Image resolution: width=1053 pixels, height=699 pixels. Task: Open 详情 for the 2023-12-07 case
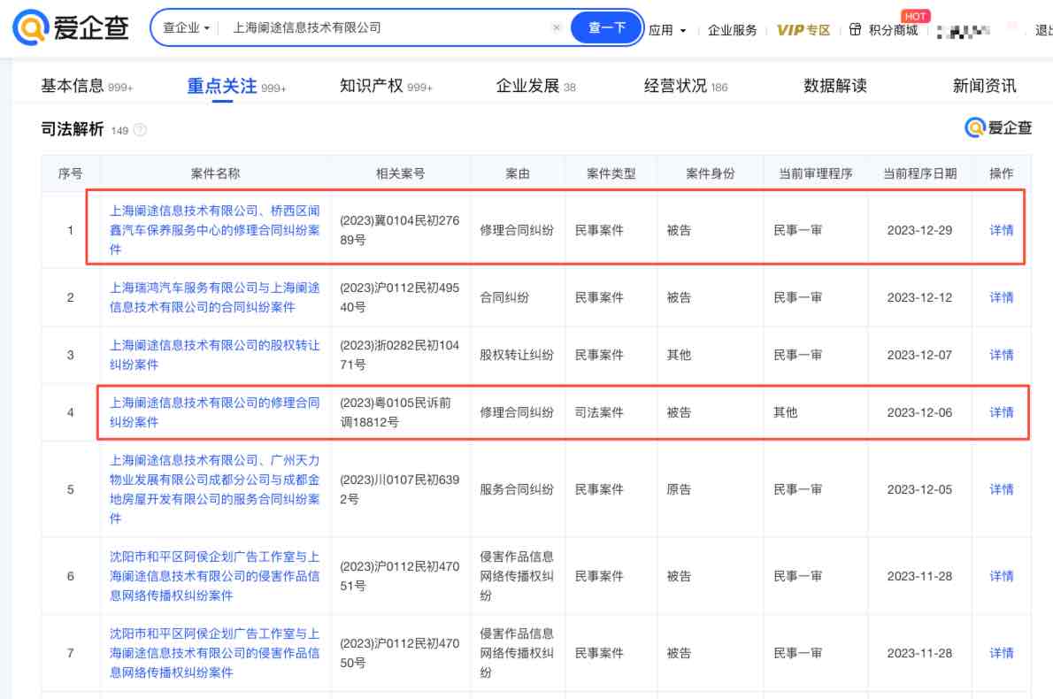pyautogui.click(x=1002, y=355)
